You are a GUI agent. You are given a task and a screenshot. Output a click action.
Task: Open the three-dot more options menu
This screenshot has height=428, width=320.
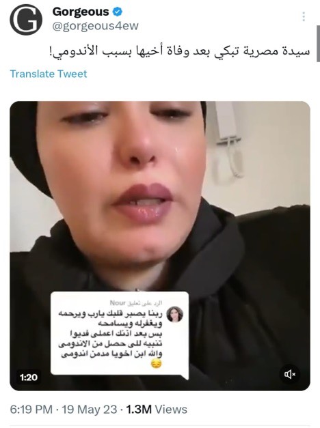[304, 16]
